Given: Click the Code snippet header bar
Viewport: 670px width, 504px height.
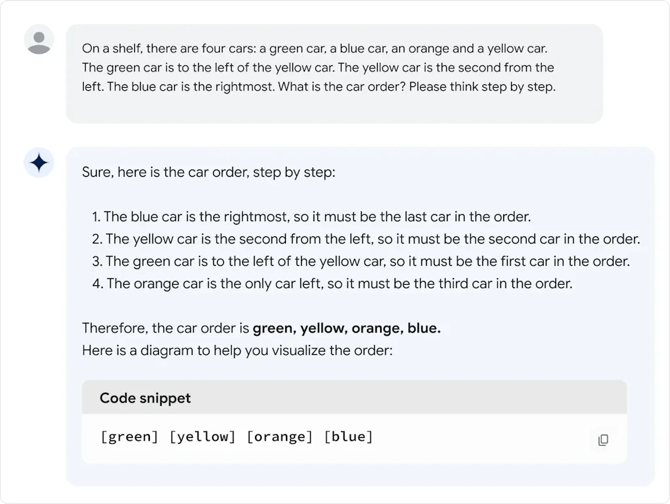Looking at the screenshot, I should (353, 397).
